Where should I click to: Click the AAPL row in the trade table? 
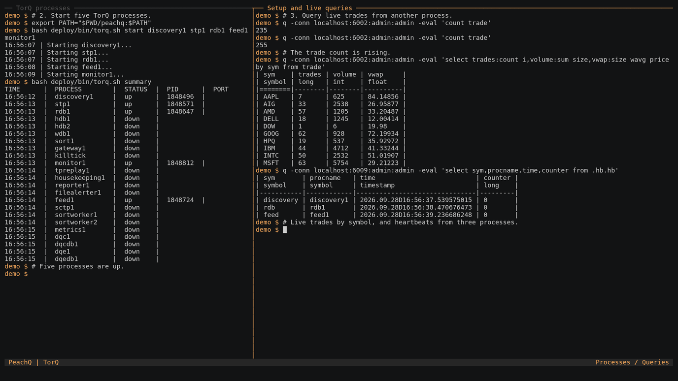(x=331, y=96)
